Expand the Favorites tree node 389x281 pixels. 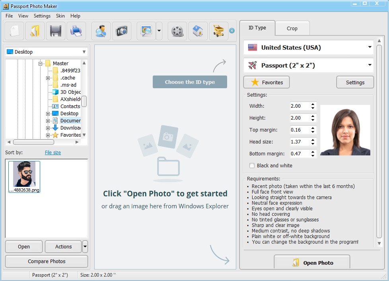(x=48, y=135)
